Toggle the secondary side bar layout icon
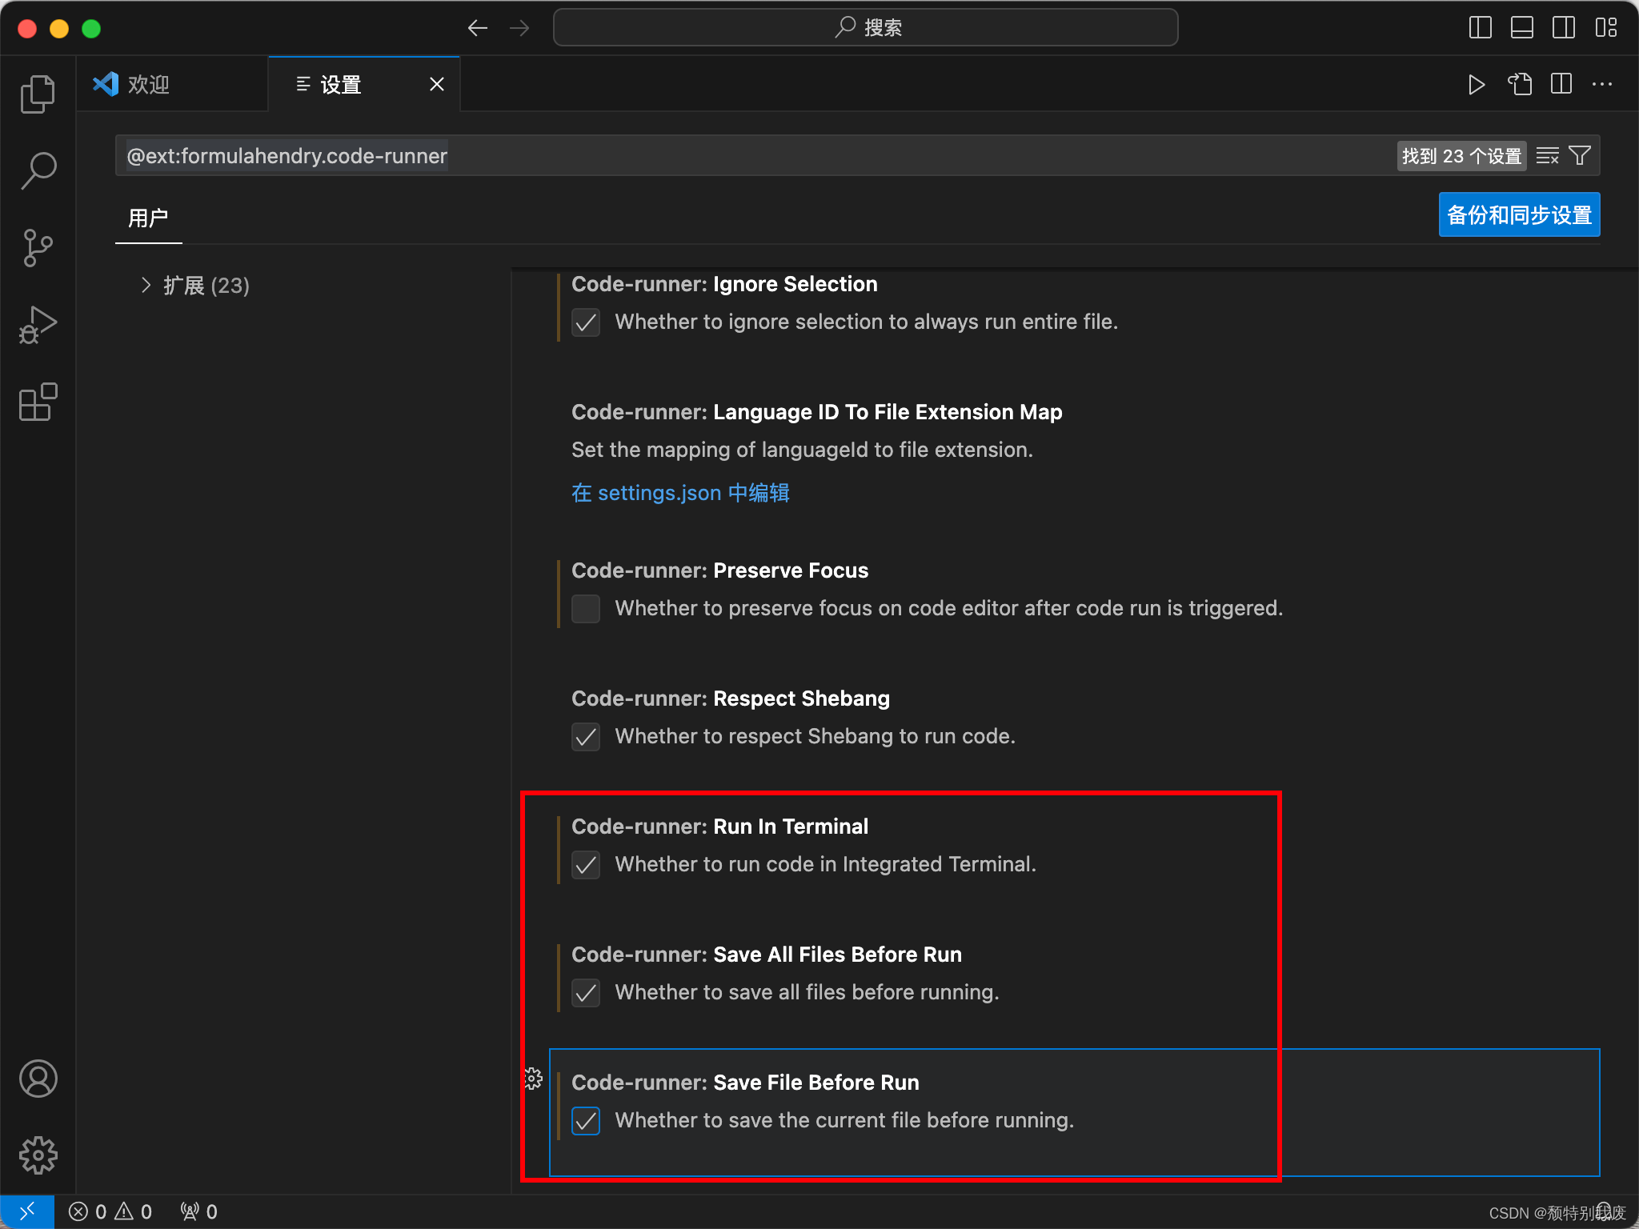The height and width of the screenshot is (1229, 1639). click(x=1563, y=27)
